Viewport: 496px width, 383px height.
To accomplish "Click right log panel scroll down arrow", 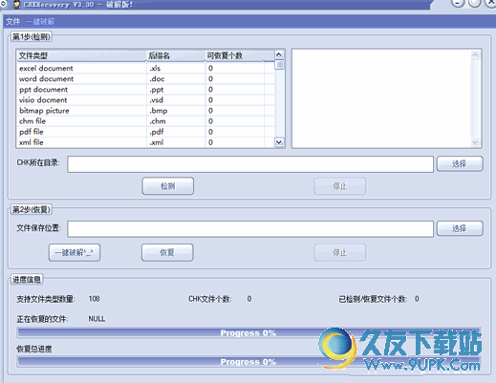I will pos(475,142).
